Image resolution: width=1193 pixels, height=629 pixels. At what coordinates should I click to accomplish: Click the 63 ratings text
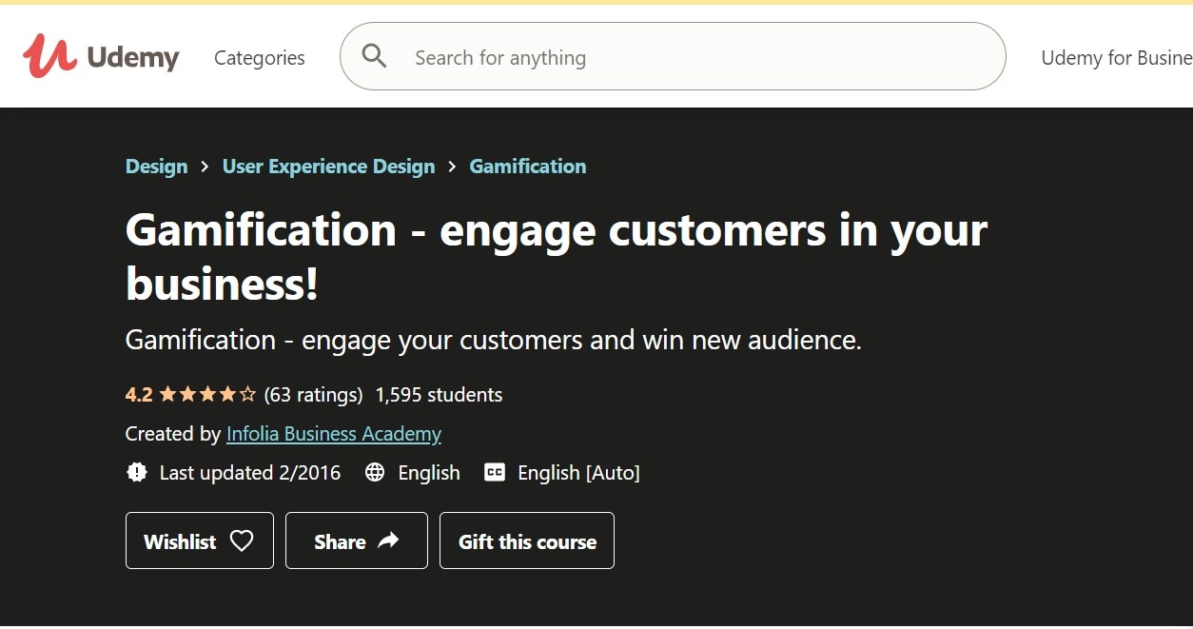pyautogui.click(x=313, y=395)
